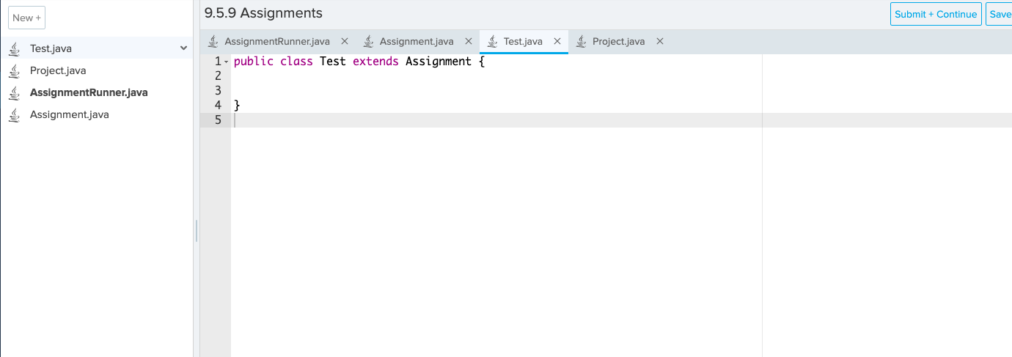The width and height of the screenshot is (1012, 357).
Task: Click Submit + Continue button
Action: [x=936, y=14]
